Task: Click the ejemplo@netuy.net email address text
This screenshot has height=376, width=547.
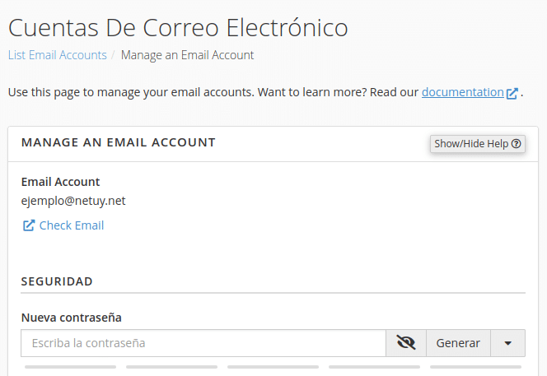Action: point(73,201)
